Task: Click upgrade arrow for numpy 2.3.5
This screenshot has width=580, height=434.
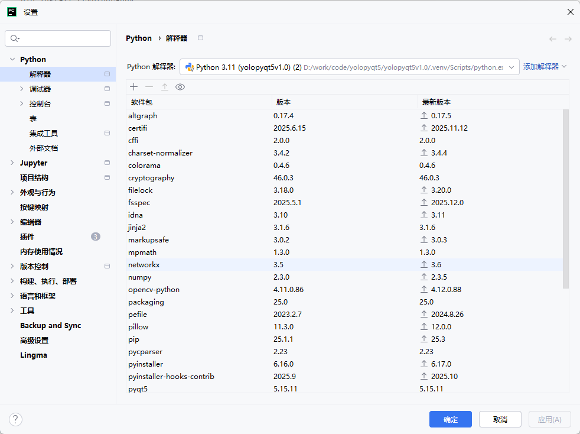Action: coord(424,277)
